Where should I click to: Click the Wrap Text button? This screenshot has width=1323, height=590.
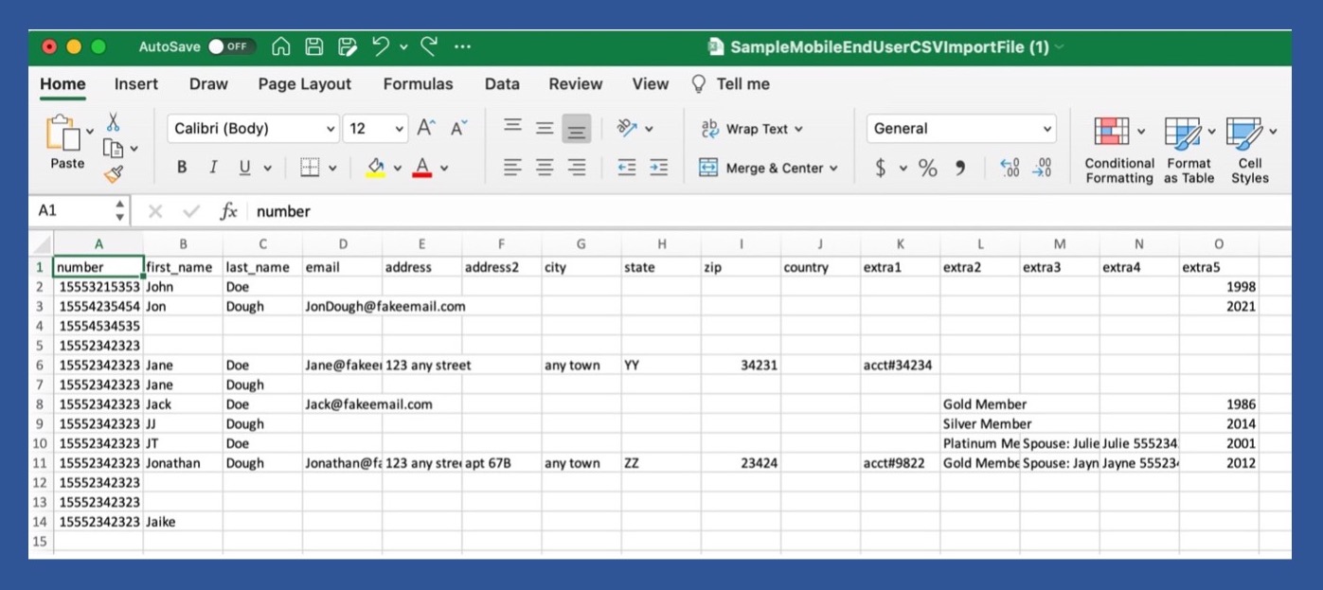751,129
